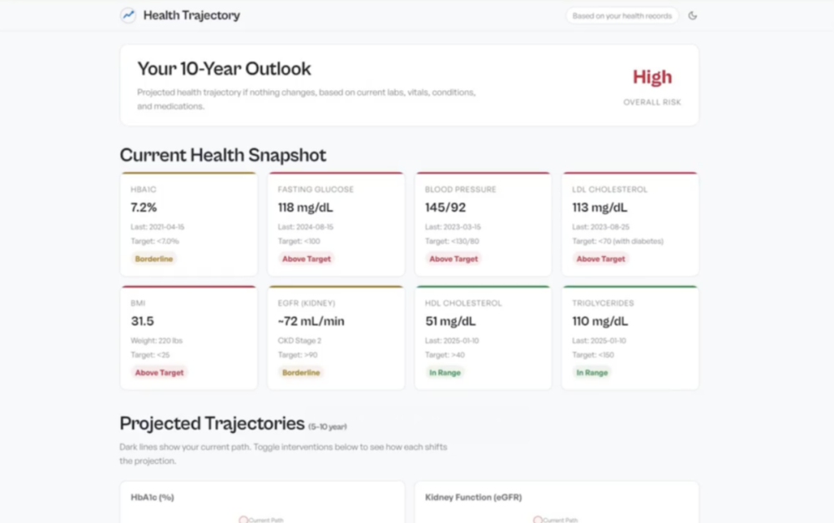Click the Borderline badge on the HbA1c card
The image size is (834, 523).
pos(154,259)
